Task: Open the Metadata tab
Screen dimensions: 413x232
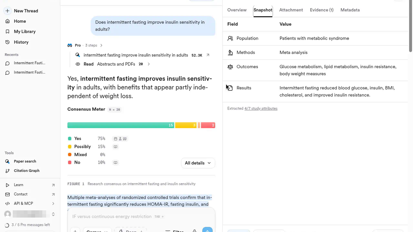Action: (x=350, y=10)
